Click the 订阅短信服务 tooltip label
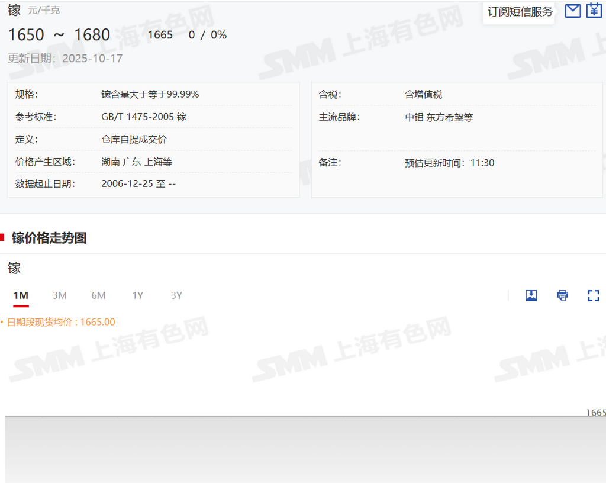The width and height of the screenshot is (606, 483). click(x=520, y=12)
